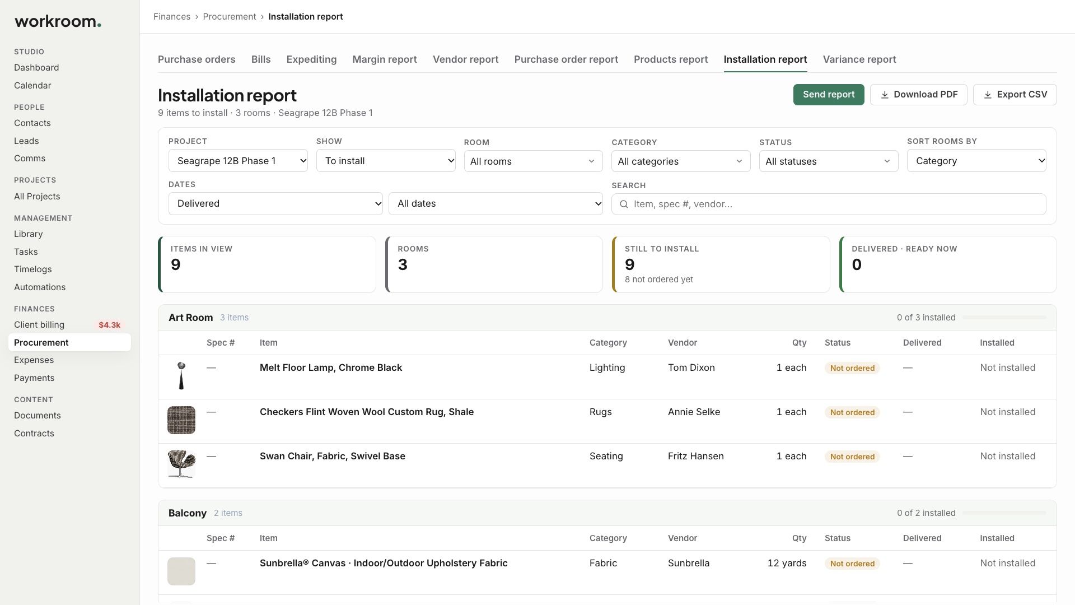This screenshot has height=605, width=1075.
Task: Click the magnifier icon in the search box
Action: (x=624, y=204)
